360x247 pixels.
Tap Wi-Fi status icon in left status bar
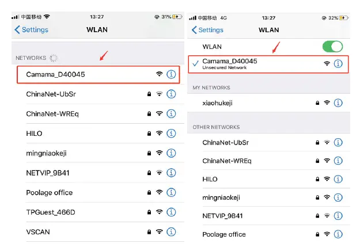click(47, 17)
